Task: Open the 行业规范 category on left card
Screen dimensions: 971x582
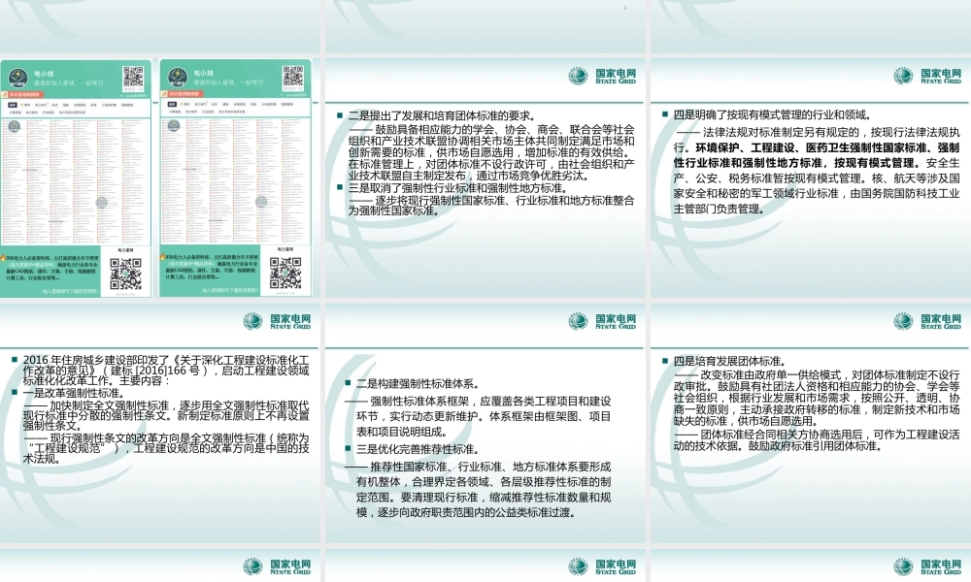Action: pyautogui.click(x=49, y=113)
